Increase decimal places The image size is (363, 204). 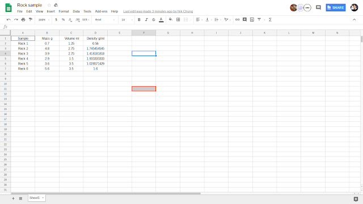78,20
